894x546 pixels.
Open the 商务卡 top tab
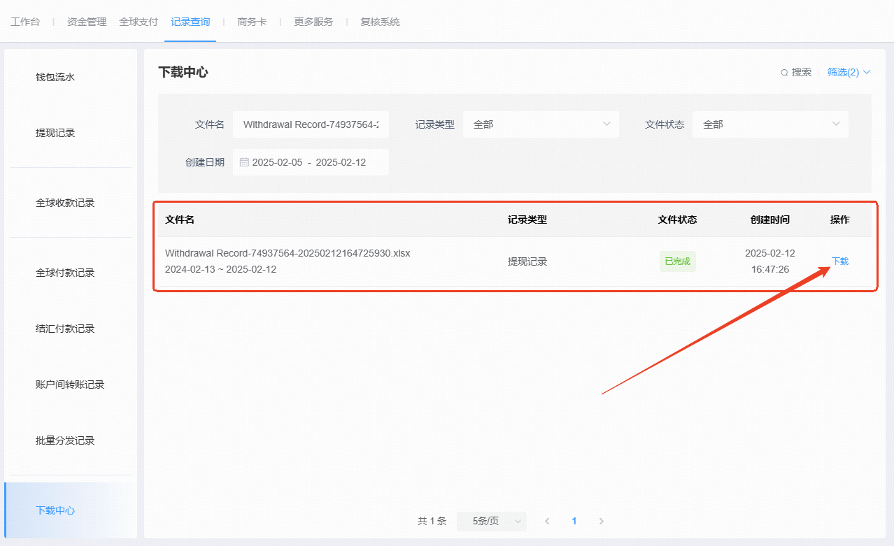coord(252,22)
